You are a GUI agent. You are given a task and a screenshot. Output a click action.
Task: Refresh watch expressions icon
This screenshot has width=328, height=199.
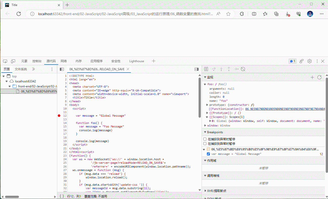319,77
